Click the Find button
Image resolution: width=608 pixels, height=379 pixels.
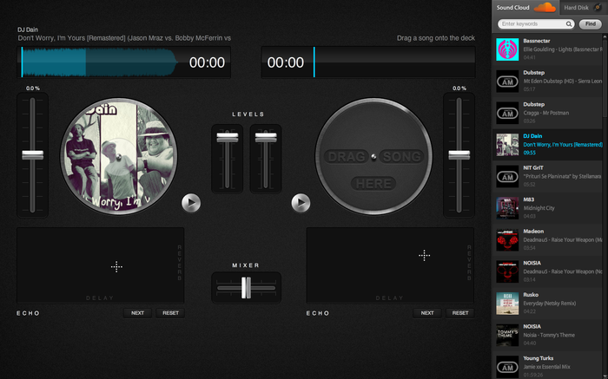tap(591, 24)
